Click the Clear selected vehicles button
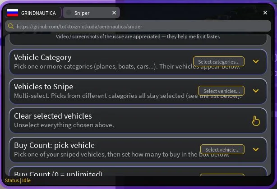 tap(138, 120)
